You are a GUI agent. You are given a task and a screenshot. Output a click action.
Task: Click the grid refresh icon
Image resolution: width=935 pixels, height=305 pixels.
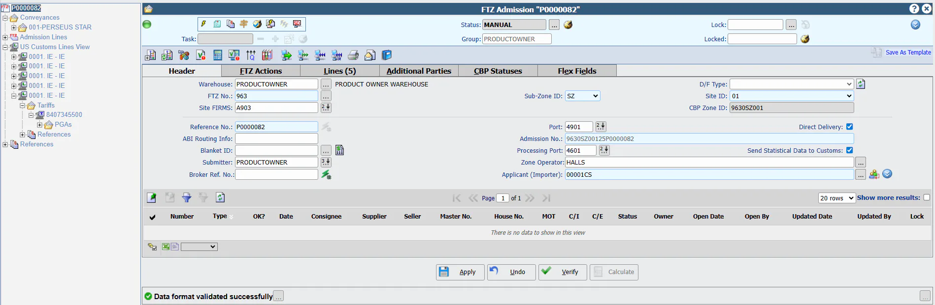click(220, 197)
